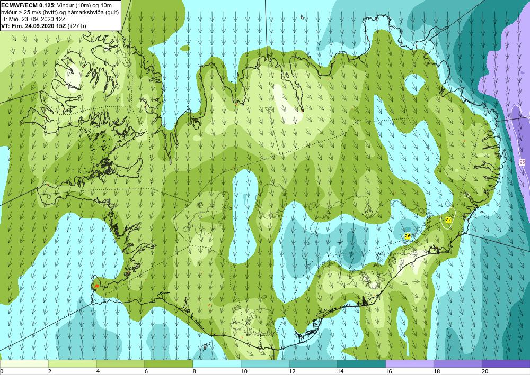Click the scale value '18' label
The height and width of the screenshot is (375, 530).
[x=437, y=372]
